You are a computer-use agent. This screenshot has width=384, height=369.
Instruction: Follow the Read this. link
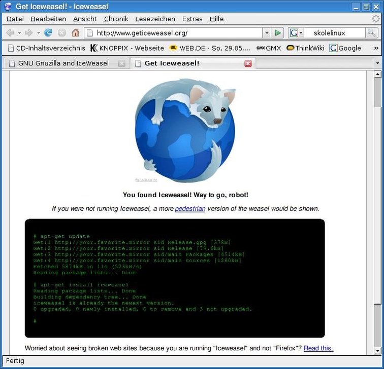coord(318,348)
